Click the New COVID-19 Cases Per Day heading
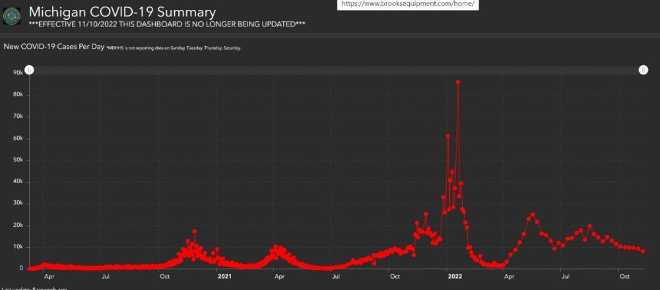This screenshot has height=290, width=660. coord(54,47)
